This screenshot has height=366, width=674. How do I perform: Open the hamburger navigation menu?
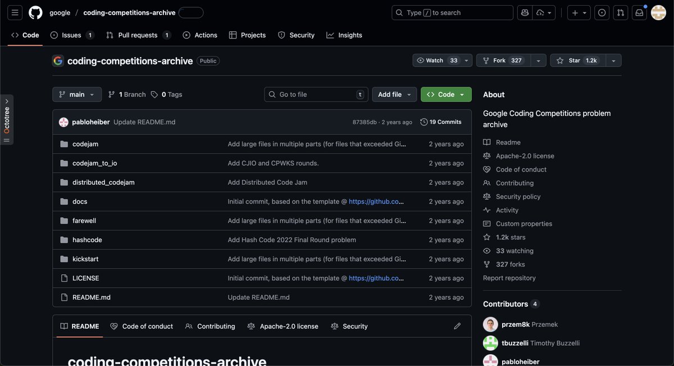pos(15,12)
